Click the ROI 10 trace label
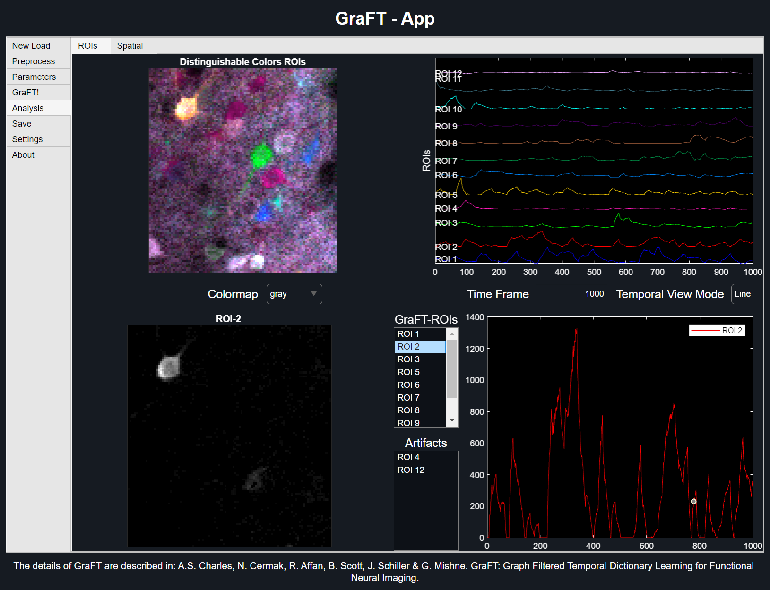 [x=449, y=110]
